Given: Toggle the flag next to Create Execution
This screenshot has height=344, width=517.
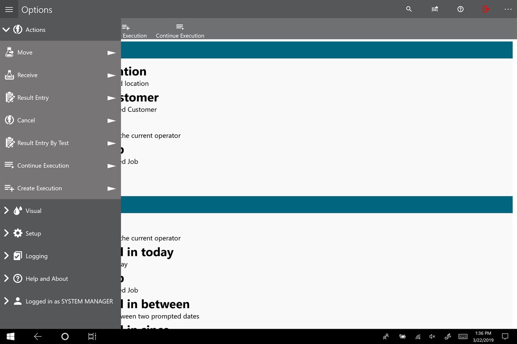Looking at the screenshot, I should pos(111,188).
